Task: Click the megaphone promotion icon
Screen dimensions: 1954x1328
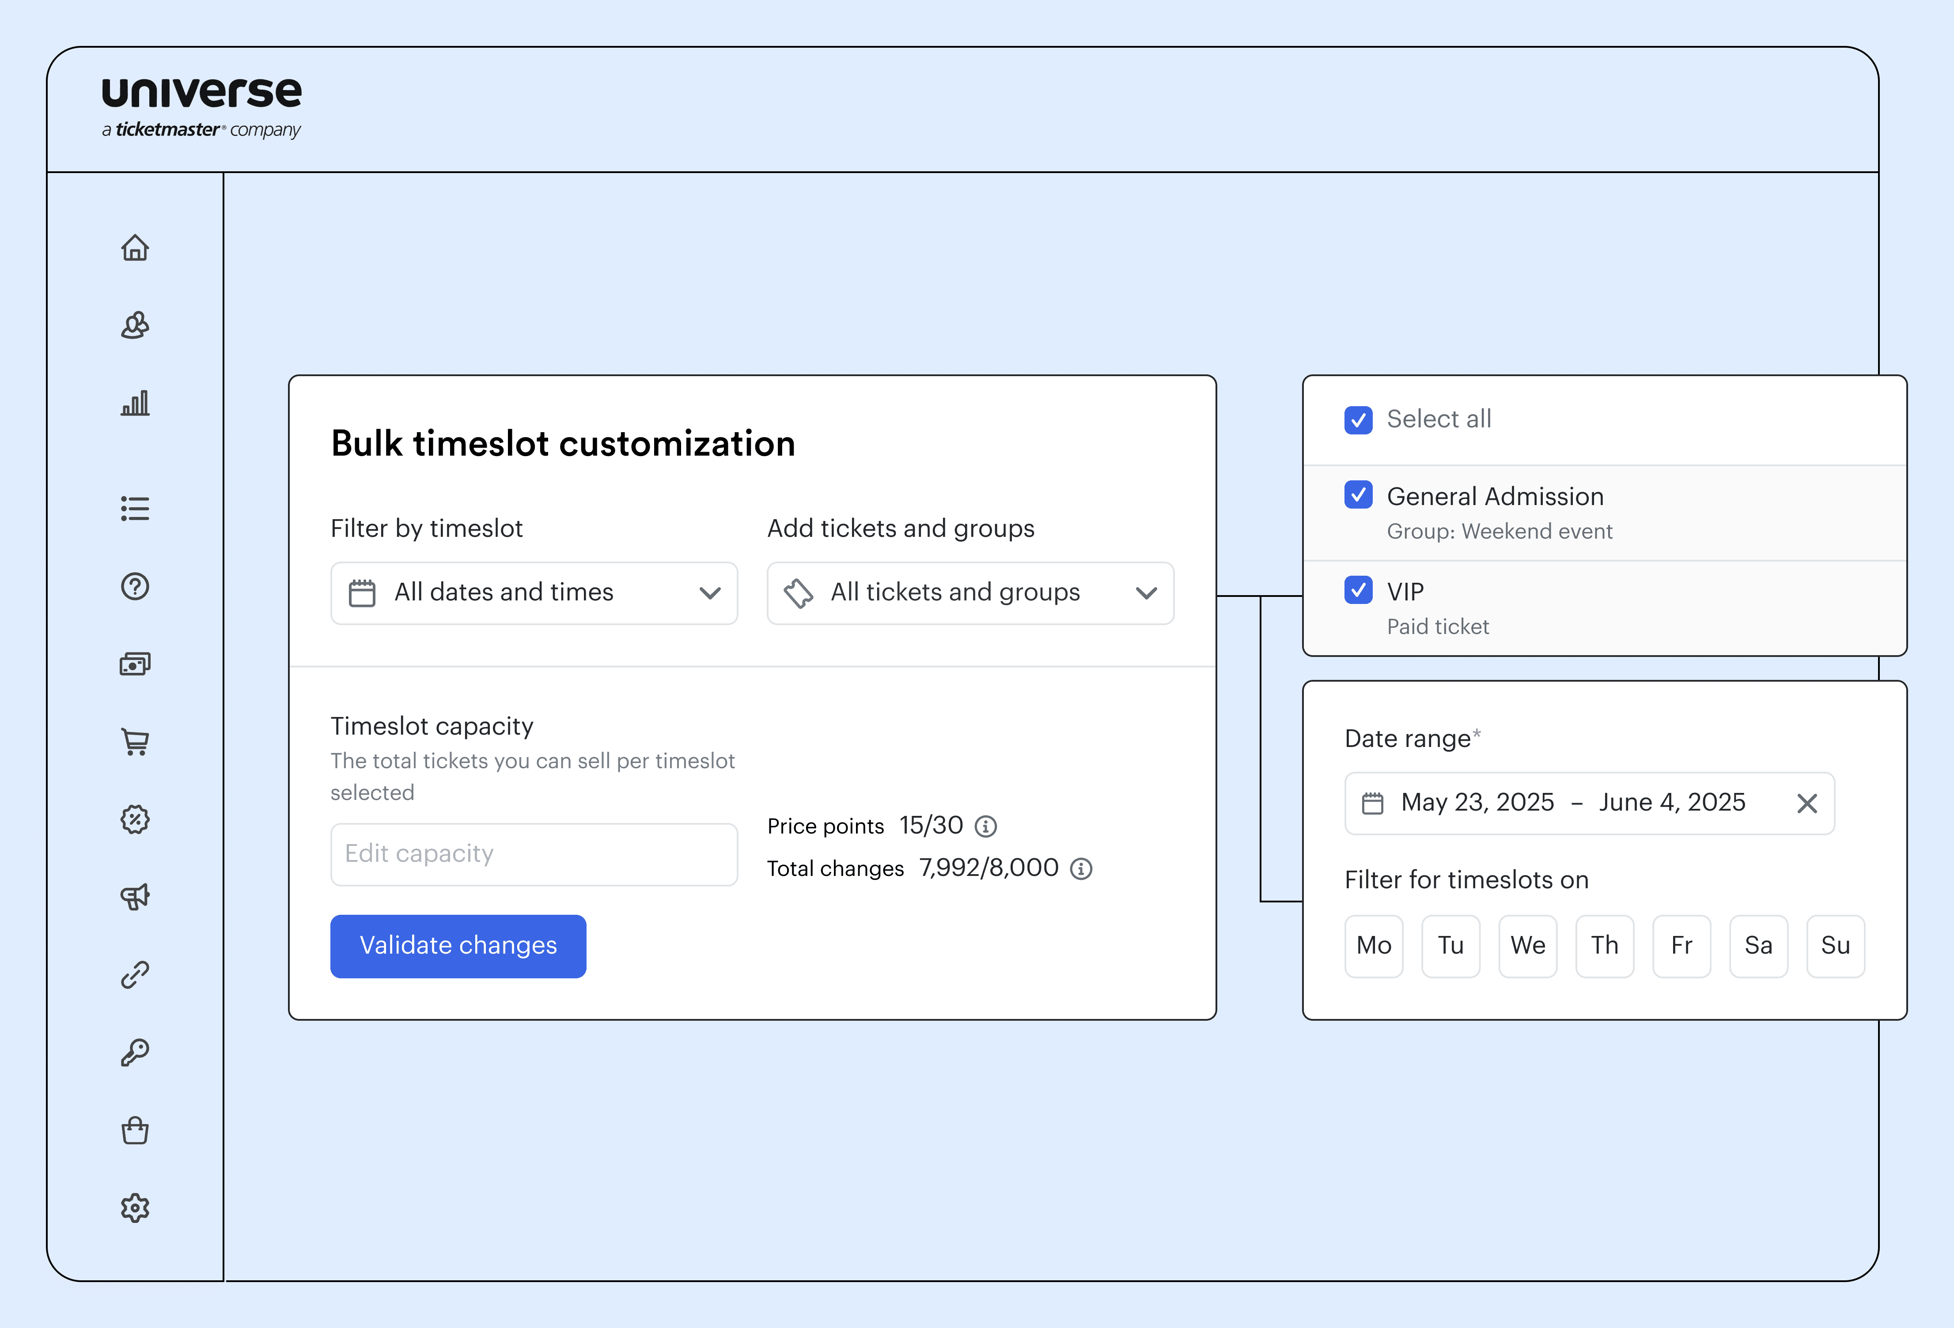Action: (135, 896)
